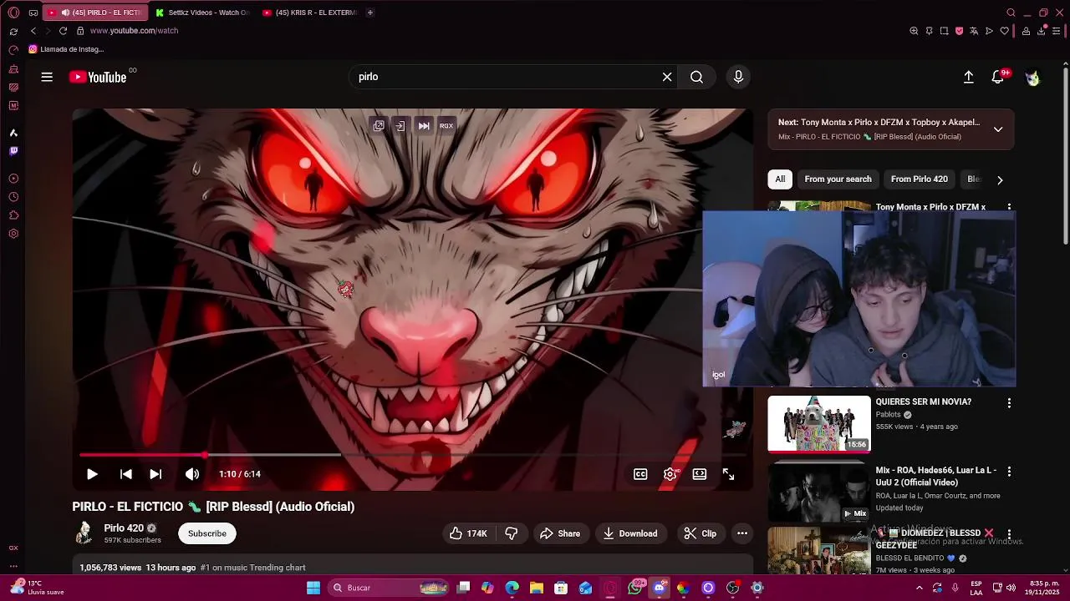1070x601 pixels.
Task: Open Opera Easy Setup menu icon
Action: coord(1057,31)
